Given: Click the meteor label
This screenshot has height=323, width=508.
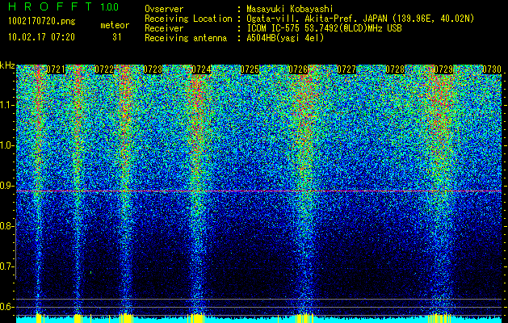Looking at the screenshot, I should [x=115, y=25].
